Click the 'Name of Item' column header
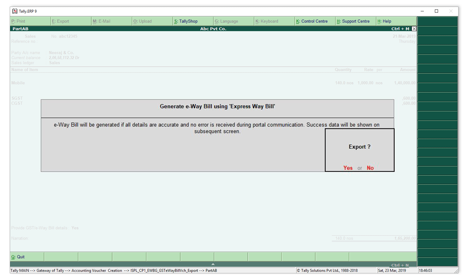The image size is (468, 280). click(x=25, y=70)
